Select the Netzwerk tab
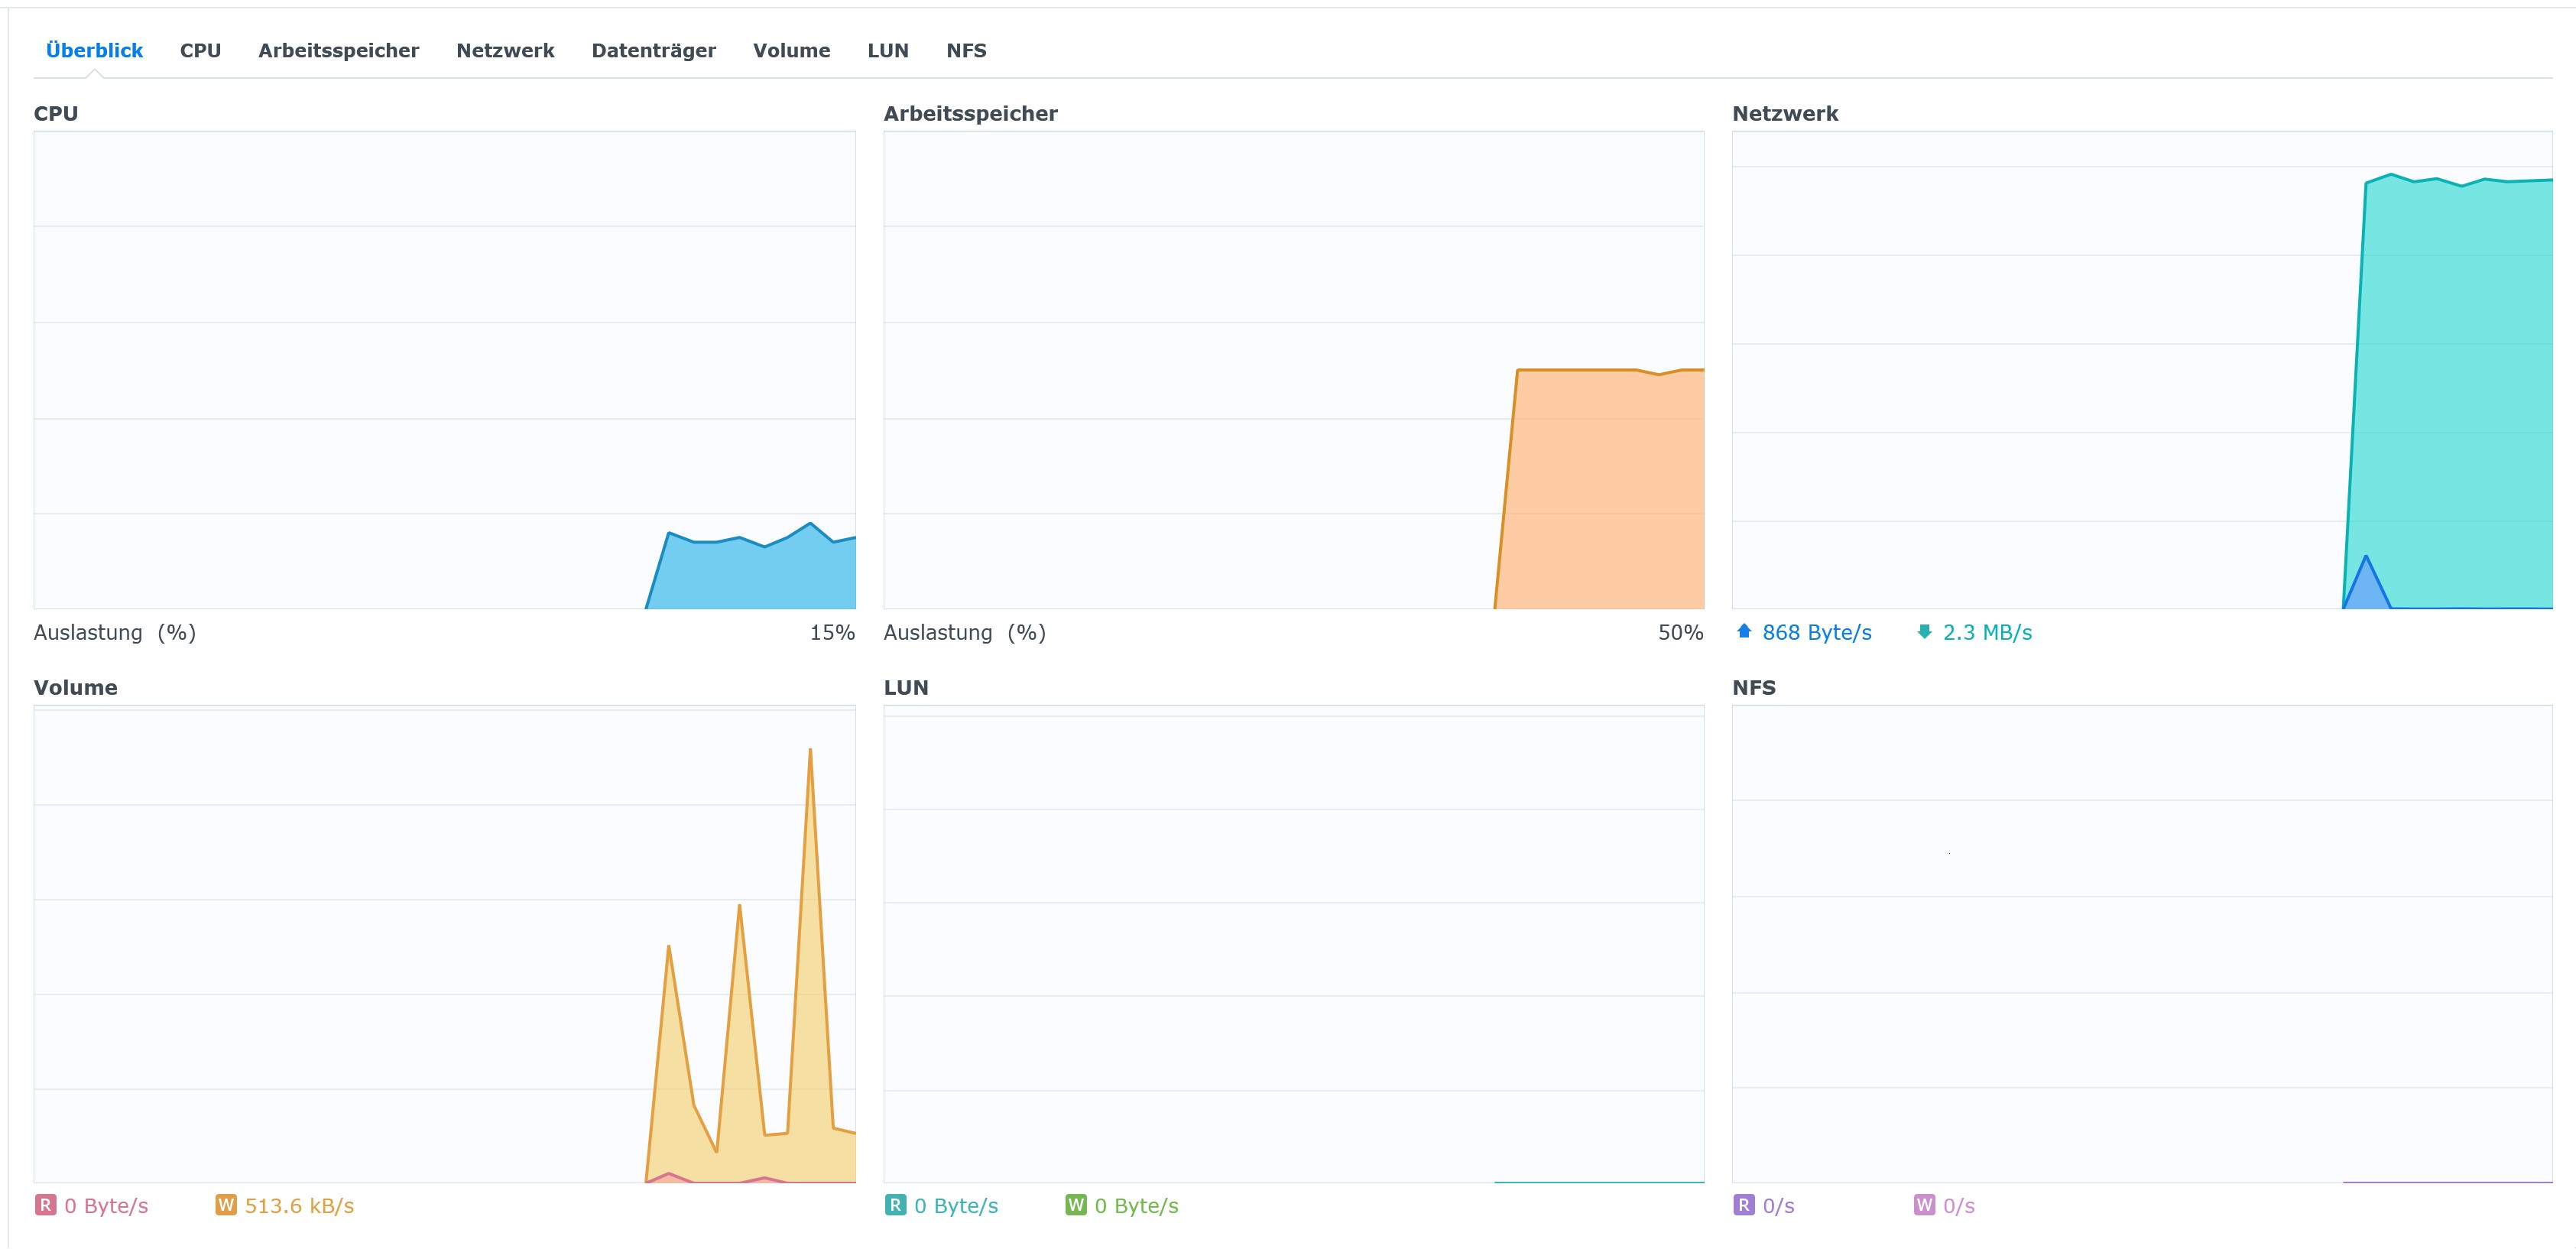This screenshot has height=1249, width=2576. 505,50
